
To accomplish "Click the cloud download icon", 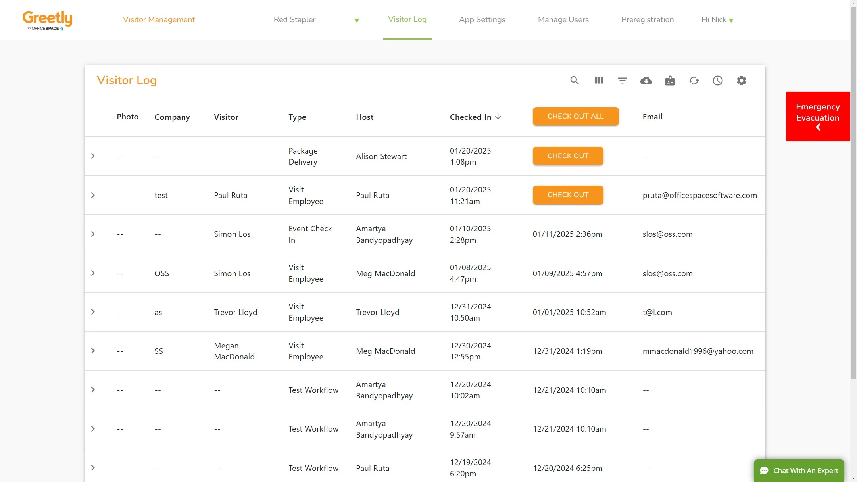I will pyautogui.click(x=646, y=81).
